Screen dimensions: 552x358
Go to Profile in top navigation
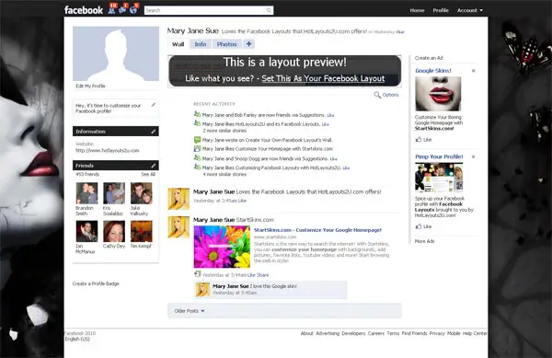pyautogui.click(x=441, y=10)
